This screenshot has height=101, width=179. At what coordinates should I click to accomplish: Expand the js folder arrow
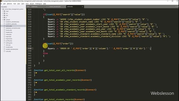[3, 17]
